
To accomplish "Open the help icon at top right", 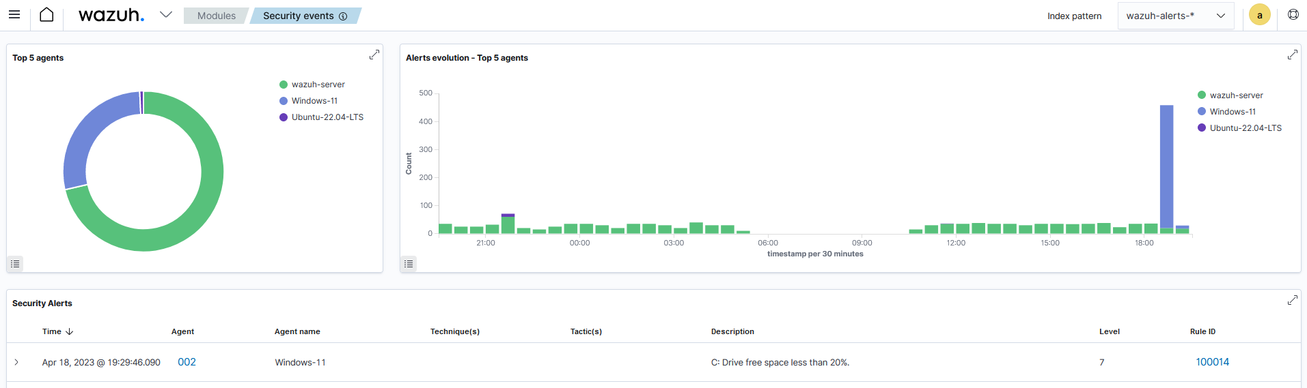I will tap(1293, 14).
